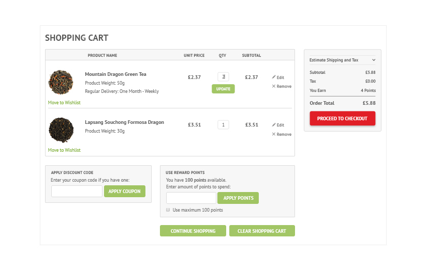Focus the coupon code input field
Screen dimensions: 427x271
click(77, 192)
